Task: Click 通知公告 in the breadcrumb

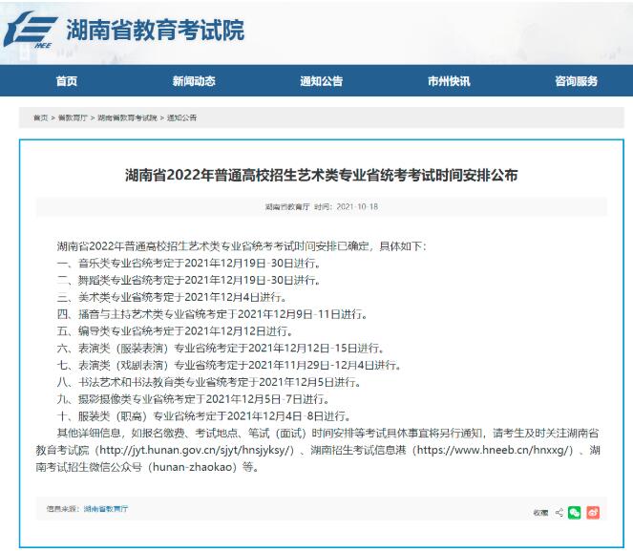Action: pyautogui.click(x=181, y=117)
